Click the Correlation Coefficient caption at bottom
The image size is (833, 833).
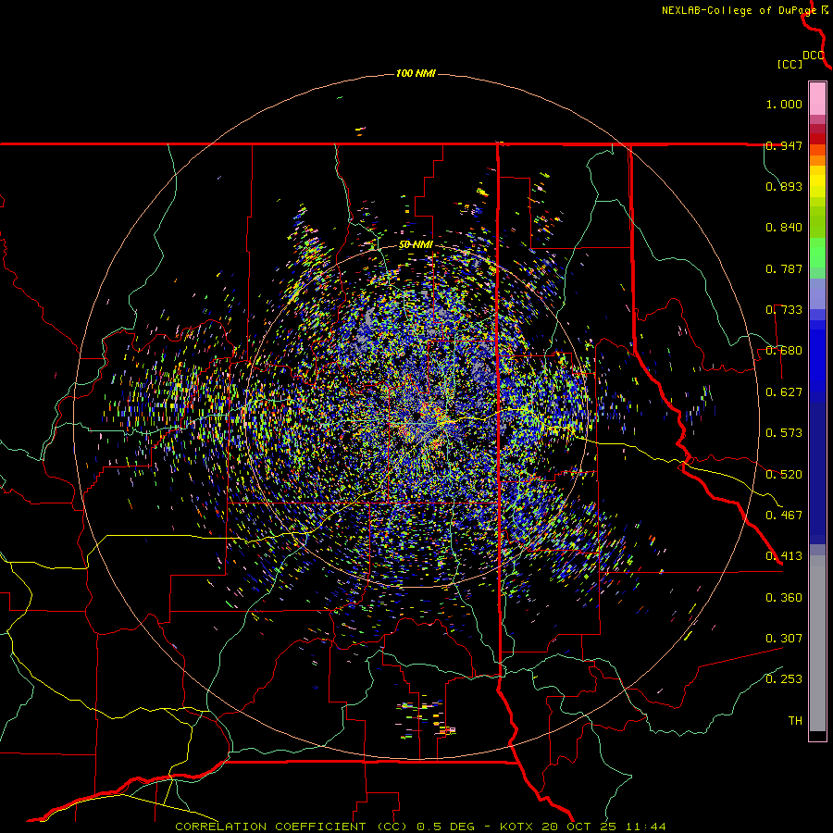[x=420, y=827]
